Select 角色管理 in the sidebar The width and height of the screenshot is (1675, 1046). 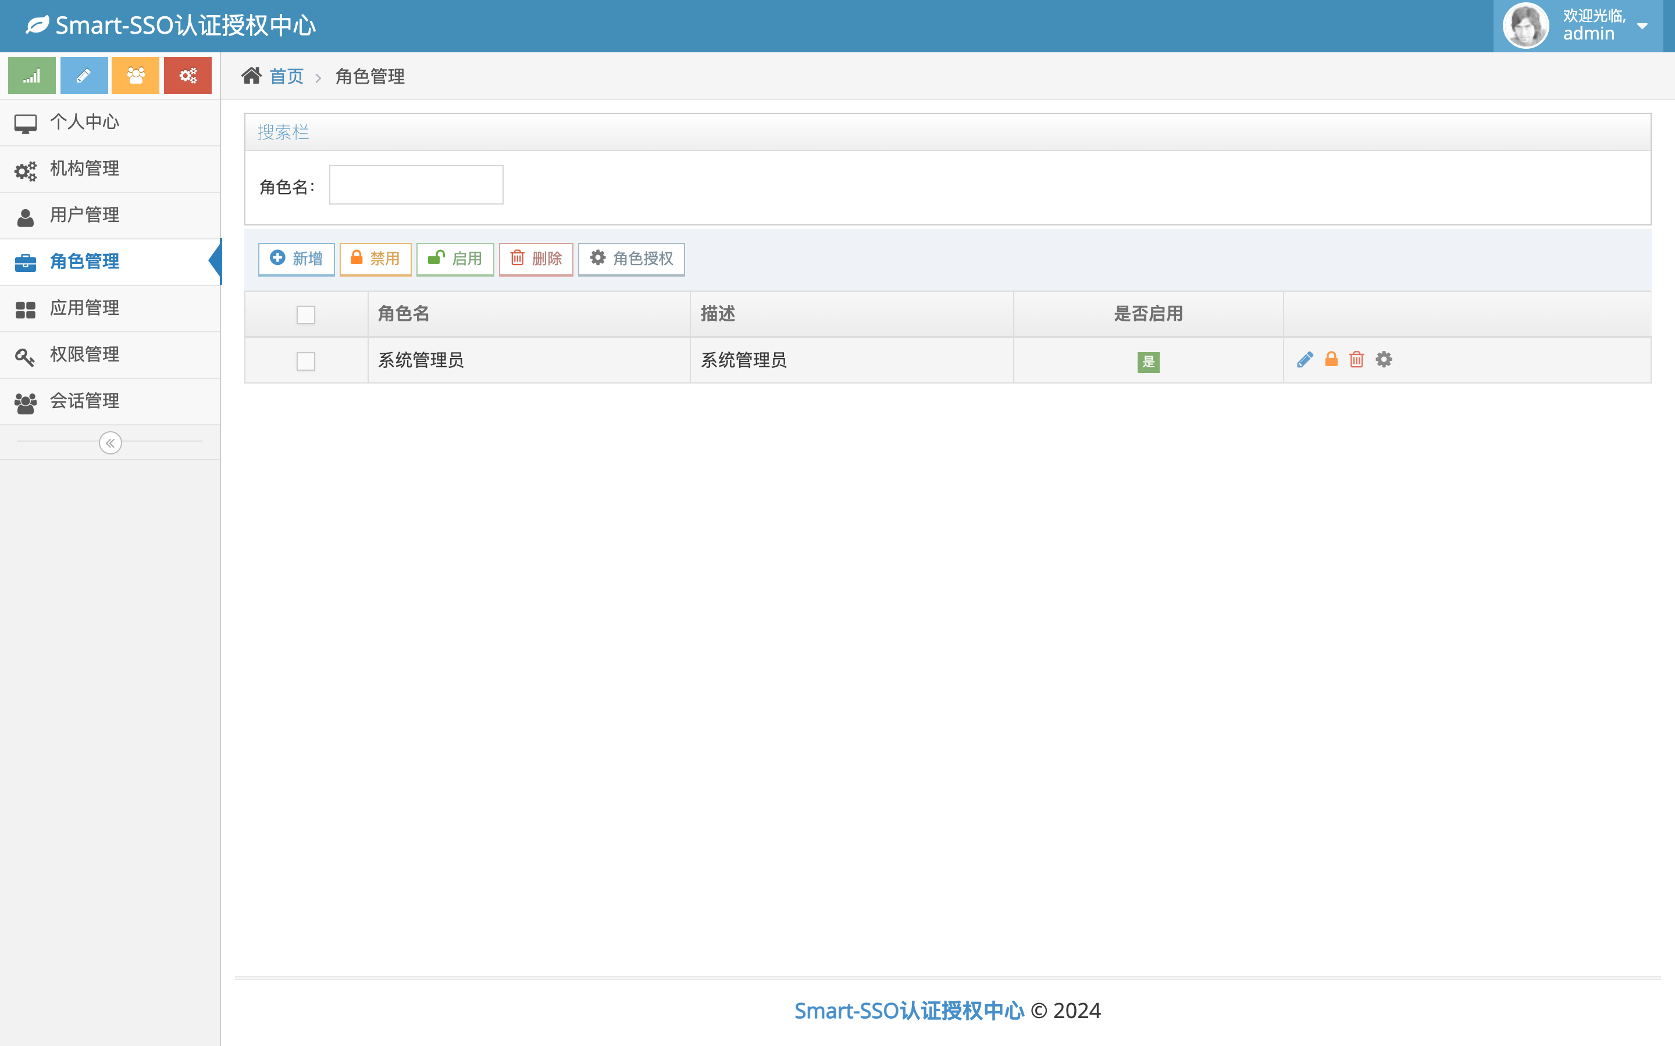point(110,261)
